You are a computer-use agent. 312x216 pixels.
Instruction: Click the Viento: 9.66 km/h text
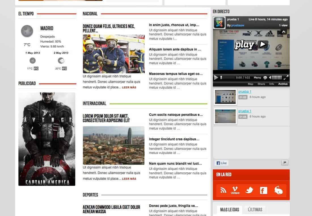point(52,46)
